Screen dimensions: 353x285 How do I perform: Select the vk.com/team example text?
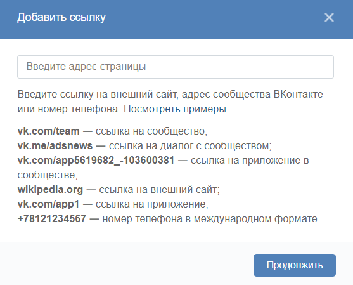coord(48,131)
